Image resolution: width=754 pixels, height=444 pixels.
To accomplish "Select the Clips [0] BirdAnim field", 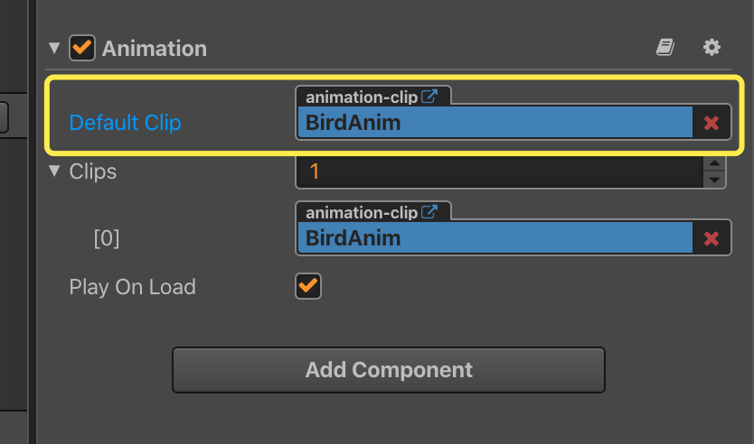I will pos(495,237).
